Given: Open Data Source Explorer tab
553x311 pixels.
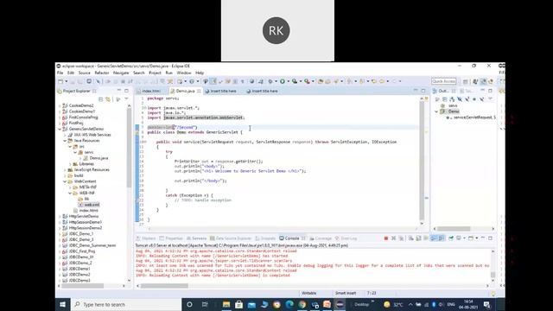Looking at the screenshot, I should pyautogui.click(x=231, y=238).
